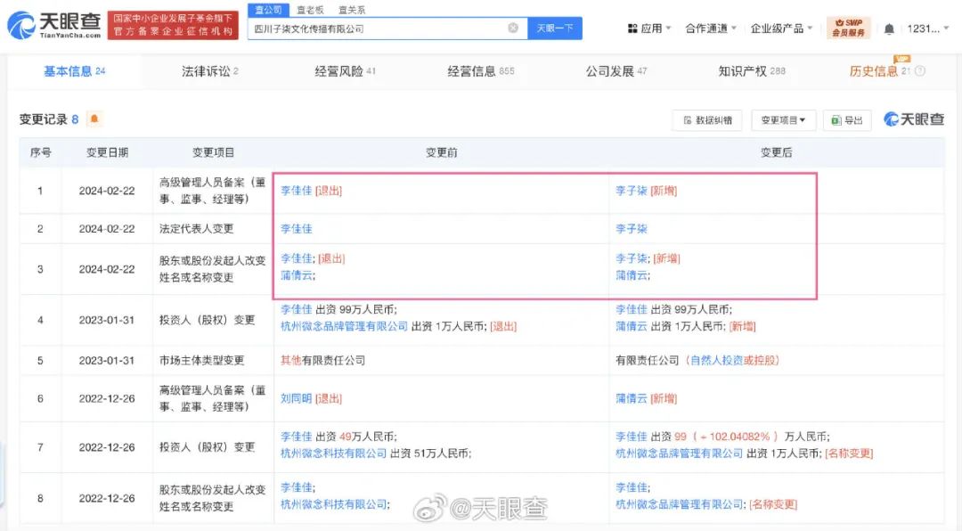Open 蒲倩云 link in row 3 before column
Viewport: 962px width, 531px height.
[x=297, y=275]
